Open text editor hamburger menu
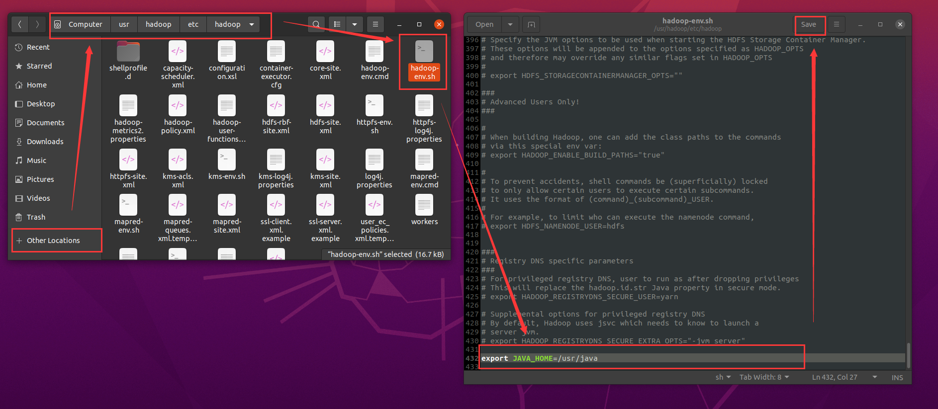 click(837, 24)
